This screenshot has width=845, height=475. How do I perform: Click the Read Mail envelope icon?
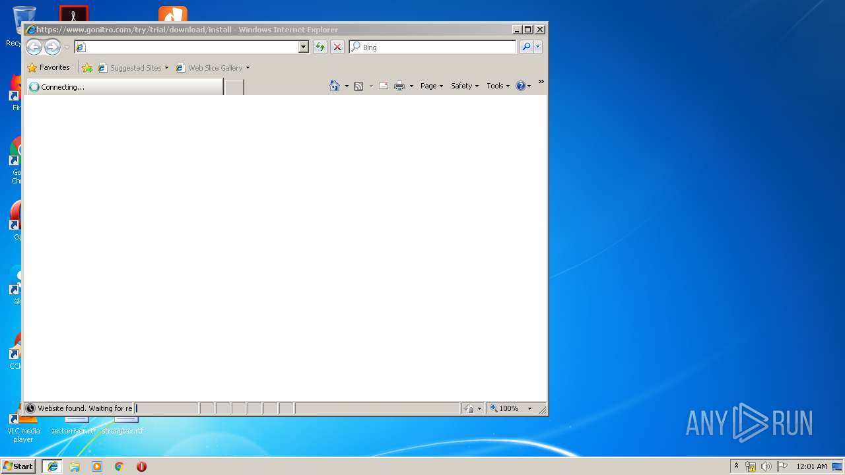[x=383, y=86]
